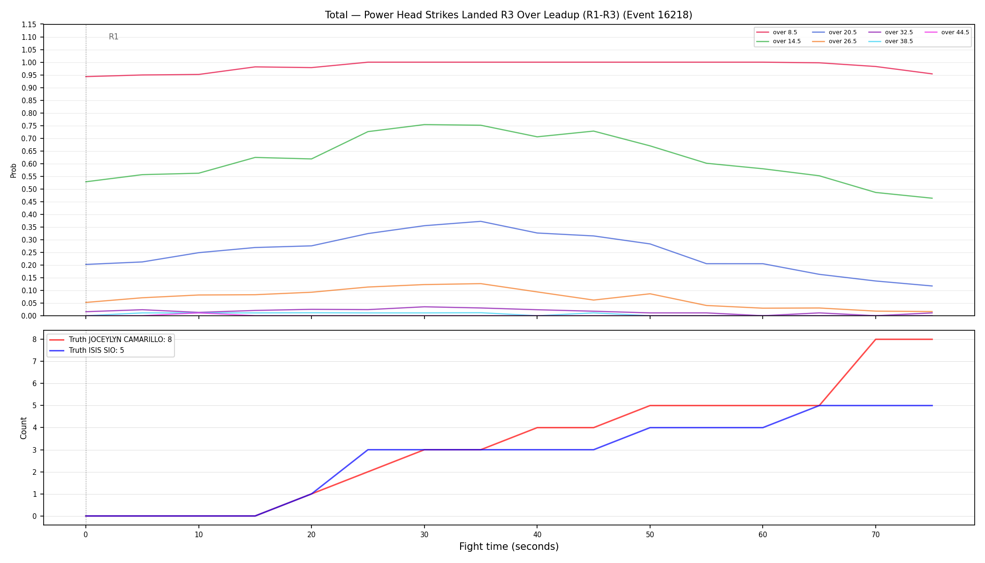This screenshot has width=985, height=563.
Task: Click the 'over 20.5' legend label
Action: coord(842,32)
